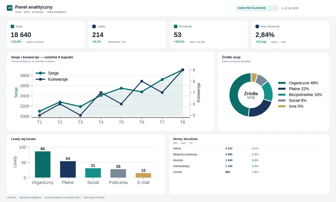Click the +15,2% conversions change

tap(179, 42)
